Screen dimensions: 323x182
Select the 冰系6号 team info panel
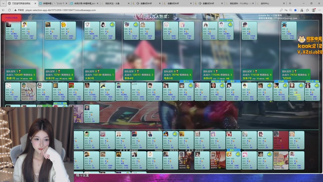pyautogui.click(x=218, y=74)
